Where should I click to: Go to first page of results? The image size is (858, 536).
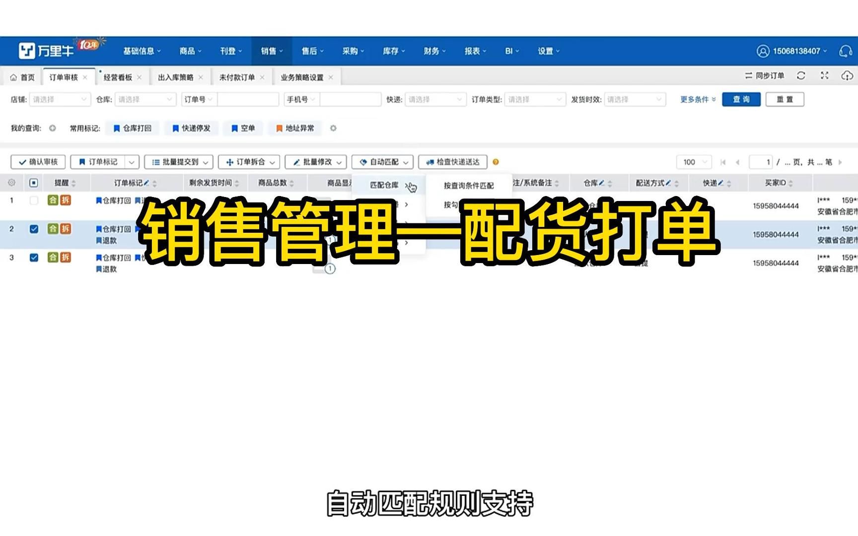(723, 162)
